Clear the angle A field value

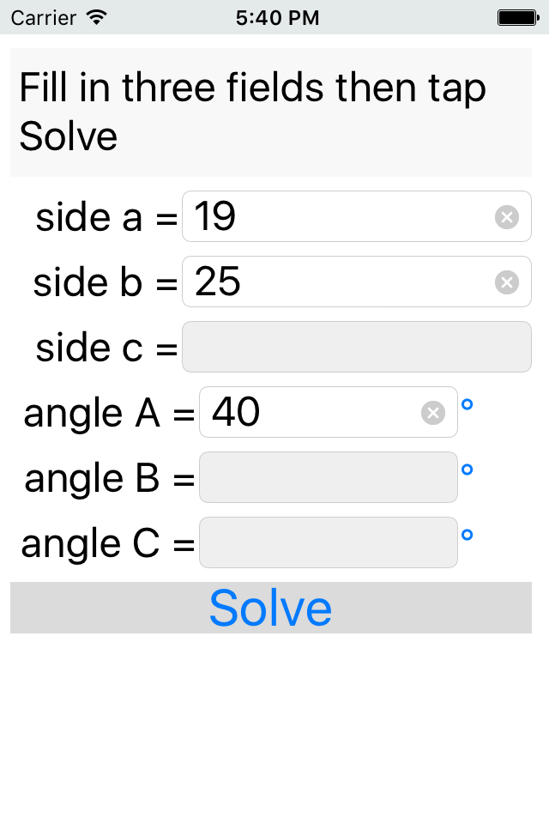433,413
